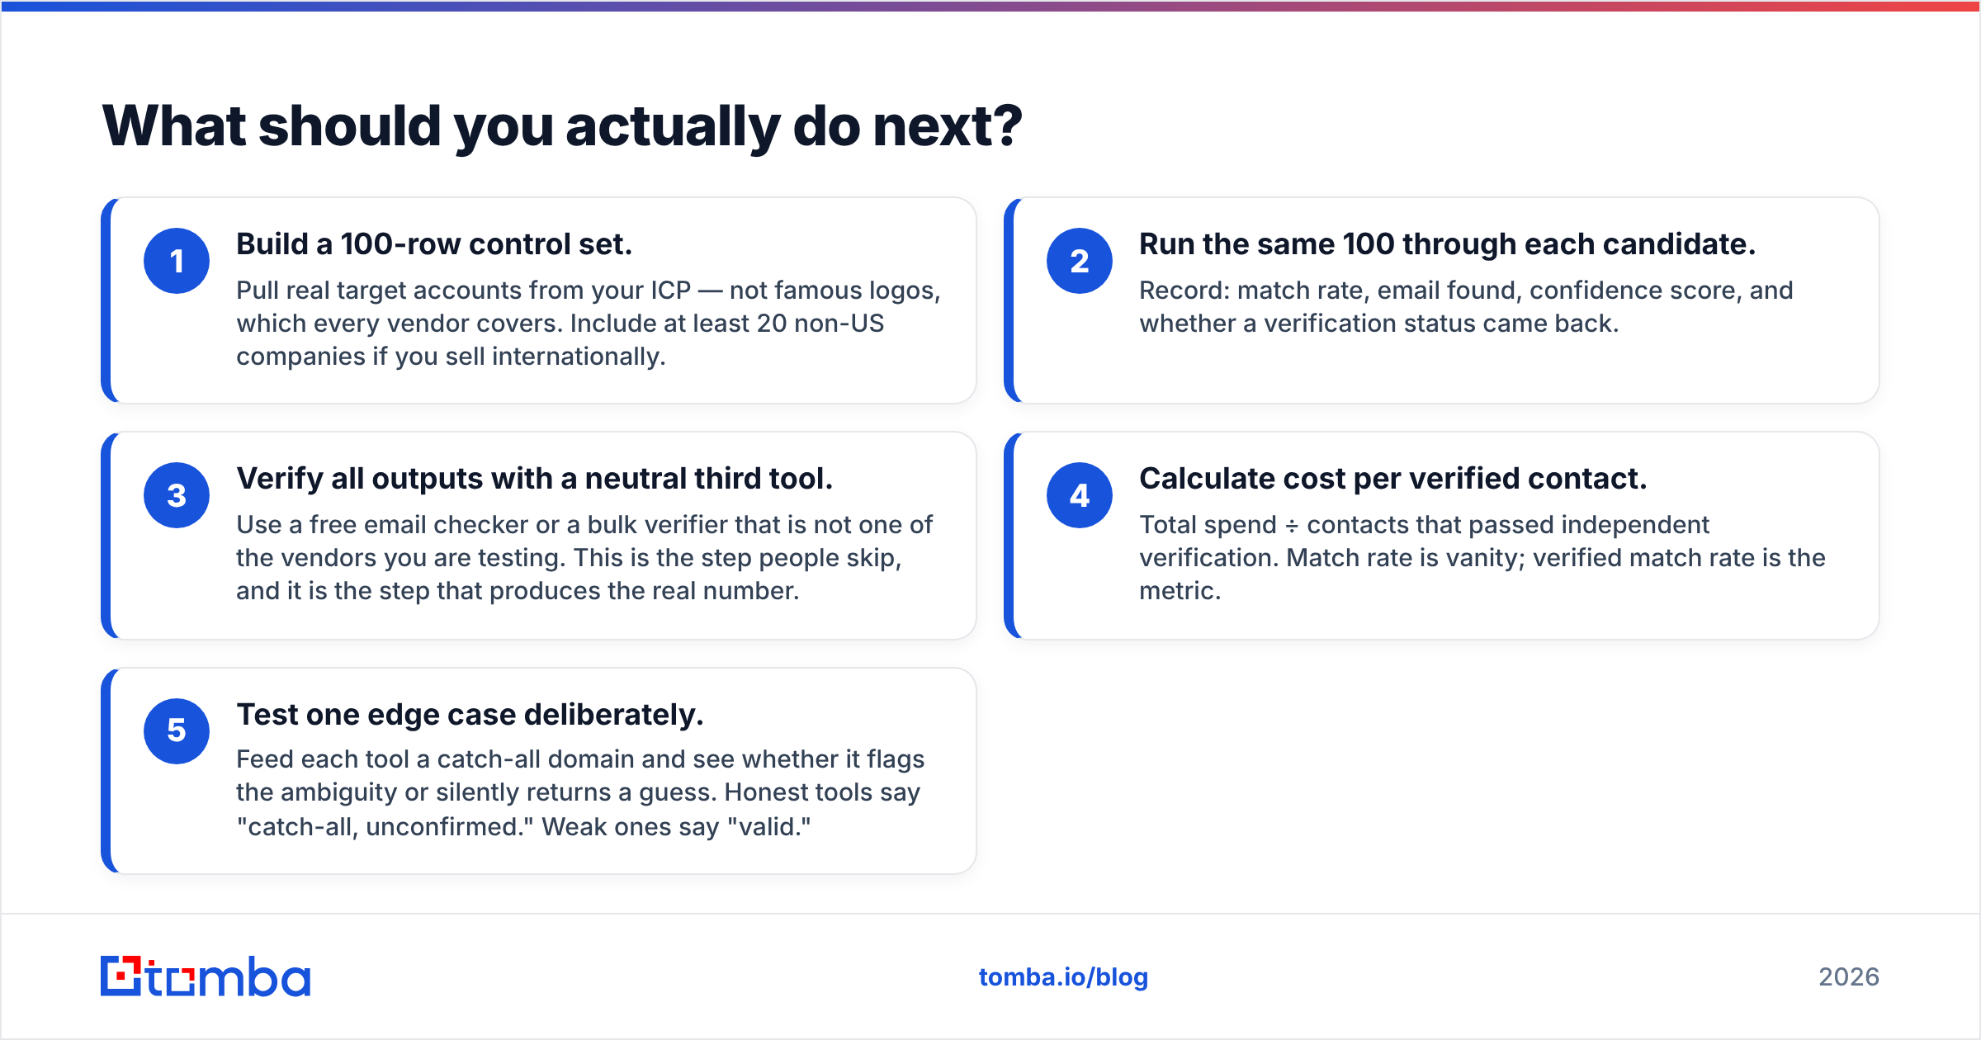Viewport: 1981px width, 1040px height.
Task: Click the step 1 description about ICP accounts
Action: (x=589, y=324)
